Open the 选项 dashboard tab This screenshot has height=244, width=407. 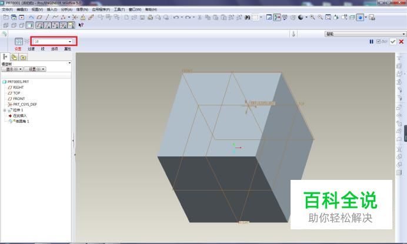pyautogui.click(x=54, y=49)
